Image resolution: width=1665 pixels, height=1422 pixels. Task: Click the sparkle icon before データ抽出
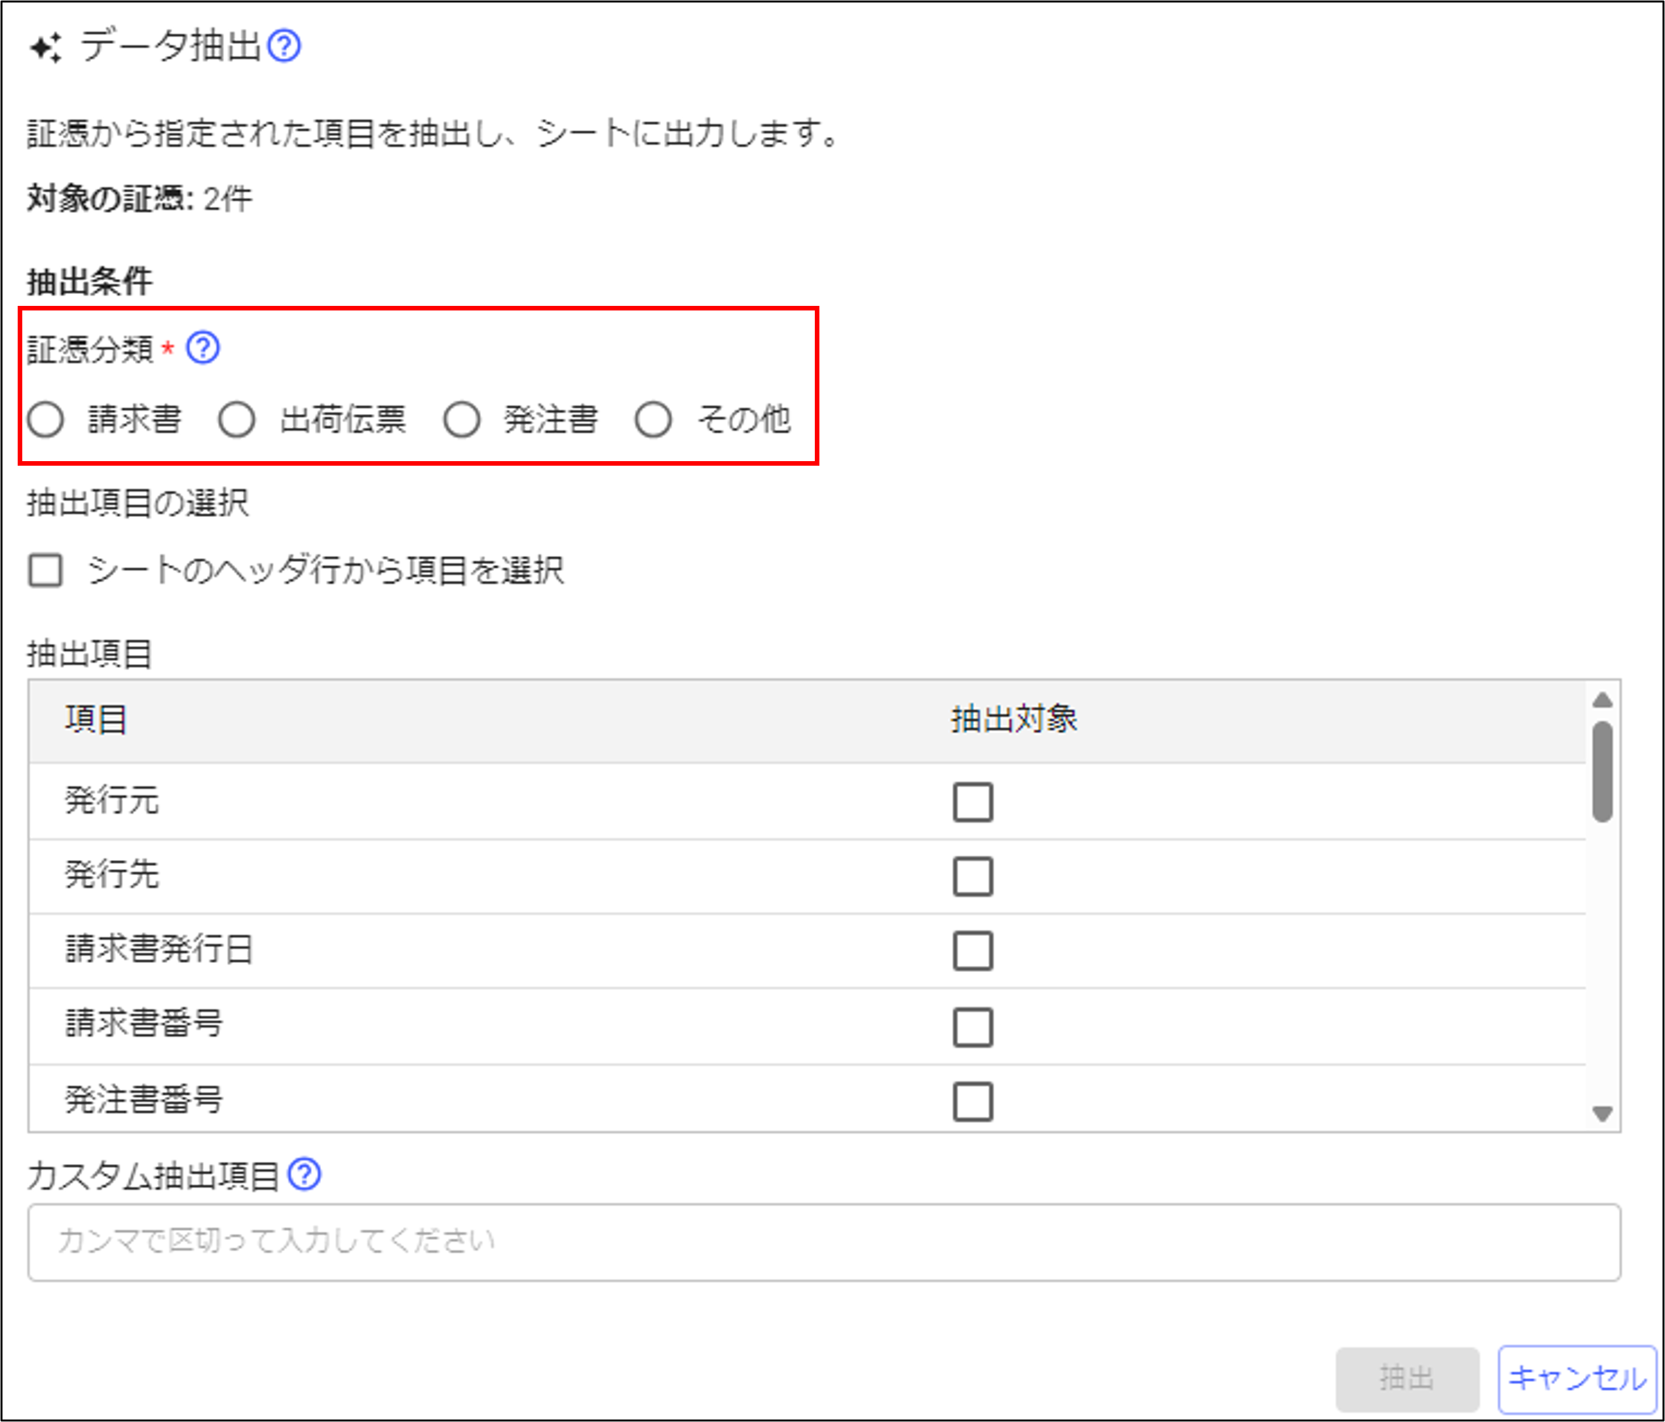click(46, 48)
